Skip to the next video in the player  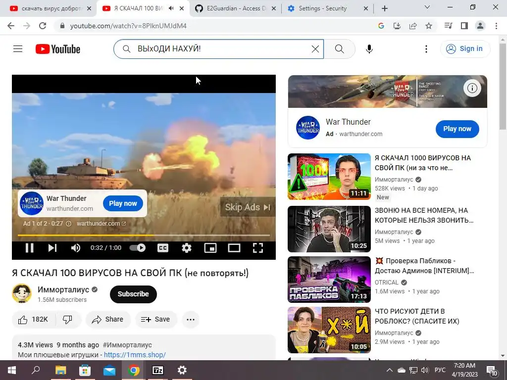click(52, 248)
